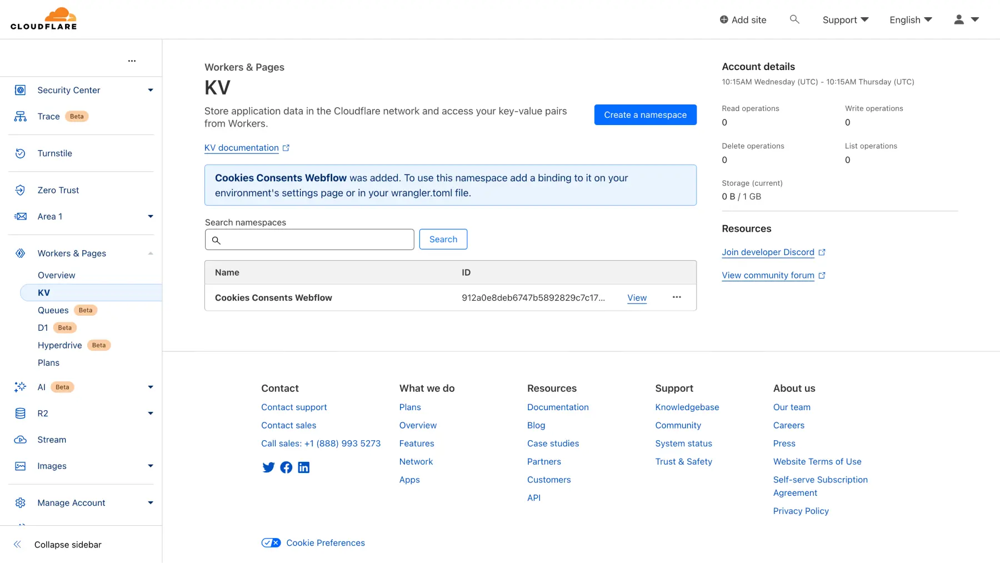The height and width of the screenshot is (563, 1000).
Task: Open System status footer link
Action: point(683,444)
